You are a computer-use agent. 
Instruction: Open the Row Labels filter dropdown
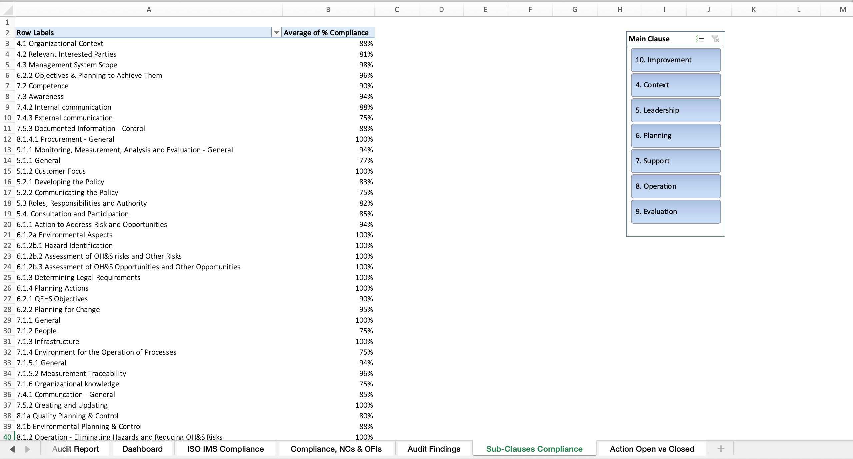(x=276, y=32)
